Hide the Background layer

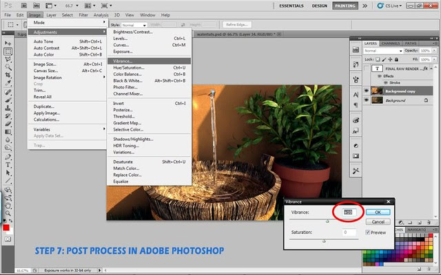pyautogui.click(x=366, y=100)
